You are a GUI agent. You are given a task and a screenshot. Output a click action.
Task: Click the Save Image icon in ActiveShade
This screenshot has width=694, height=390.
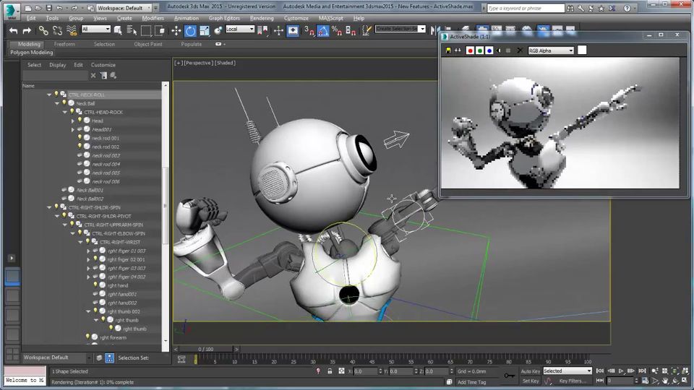(448, 51)
